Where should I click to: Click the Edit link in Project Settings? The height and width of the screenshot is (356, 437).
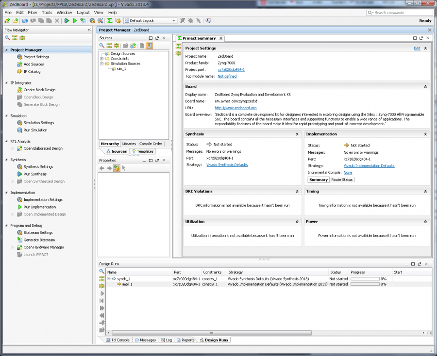coord(417,48)
